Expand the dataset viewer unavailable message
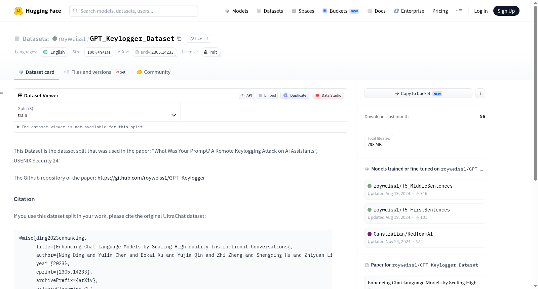The image size is (538, 289). coord(81,127)
